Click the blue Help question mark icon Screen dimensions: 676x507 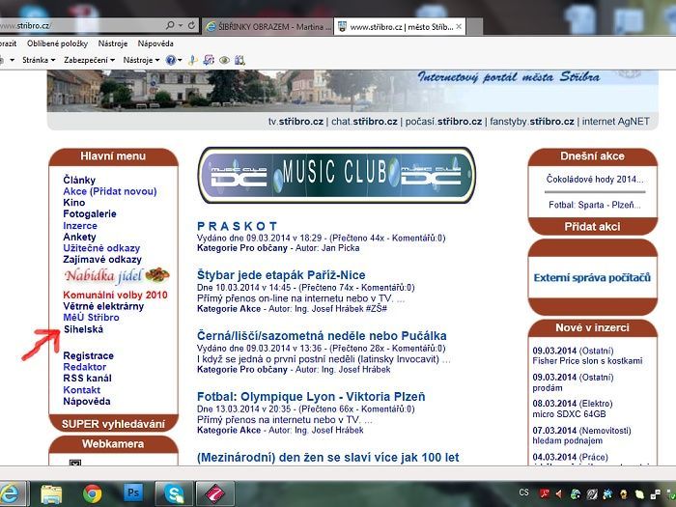pyautogui.click(x=170, y=60)
